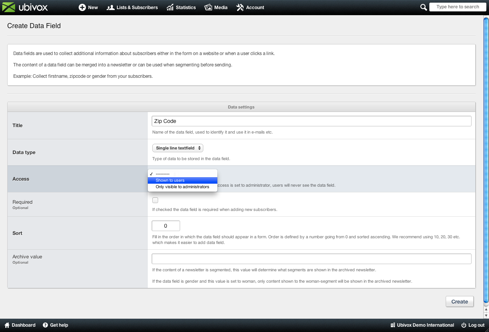Screen dimensions: 489x332
Task: Choose 'Shown to users' option
Action: click(x=182, y=180)
